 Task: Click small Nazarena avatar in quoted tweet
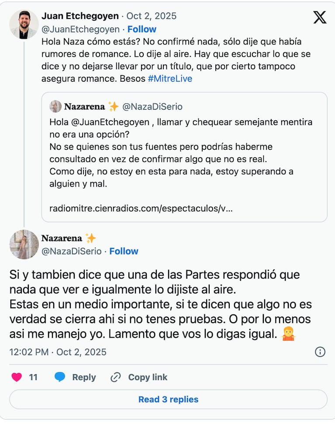click(x=55, y=107)
